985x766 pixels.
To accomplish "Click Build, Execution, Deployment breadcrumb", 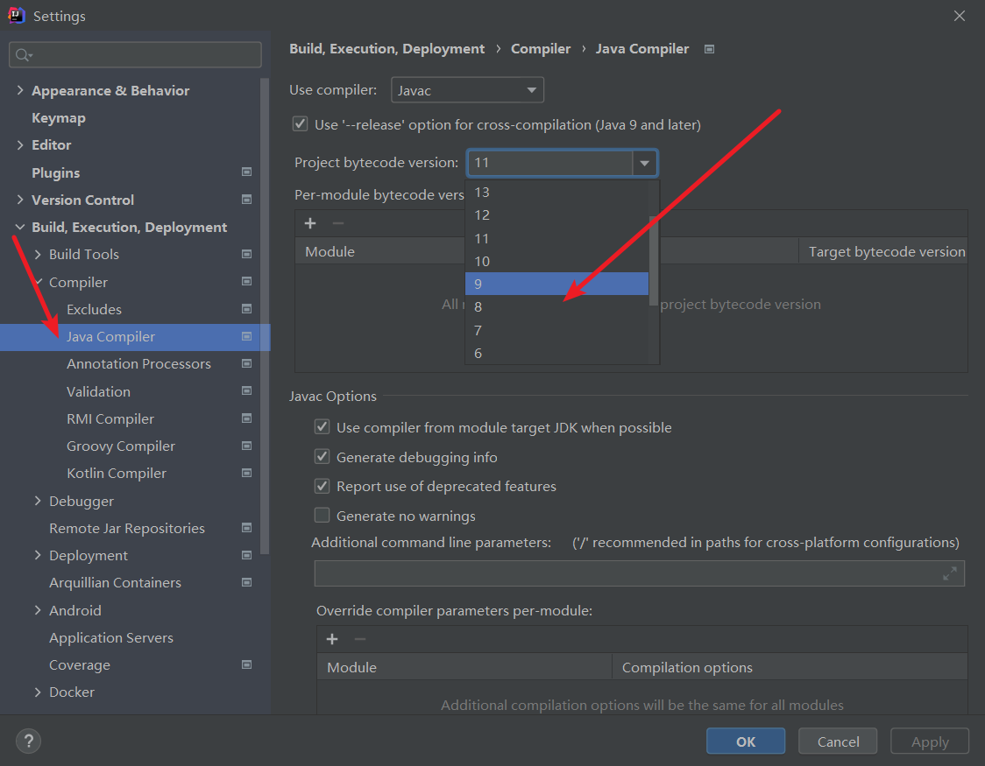I will click(x=387, y=49).
